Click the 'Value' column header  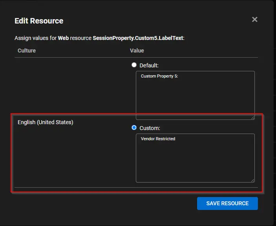click(x=137, y=51)
